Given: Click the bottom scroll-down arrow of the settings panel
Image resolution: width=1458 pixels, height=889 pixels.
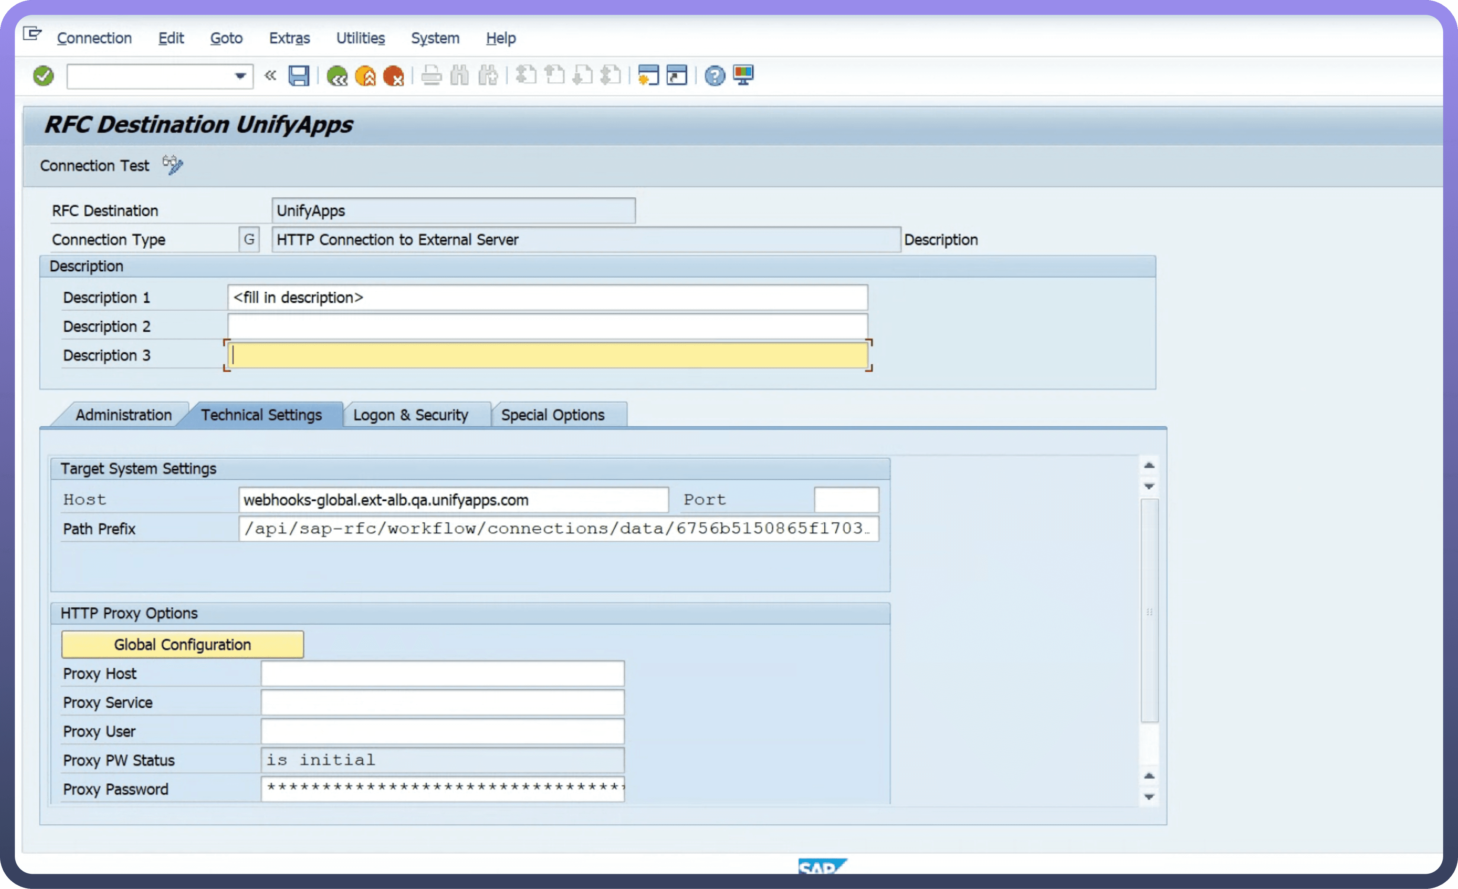Looking at the screenshot, I should pos(1149,797).
